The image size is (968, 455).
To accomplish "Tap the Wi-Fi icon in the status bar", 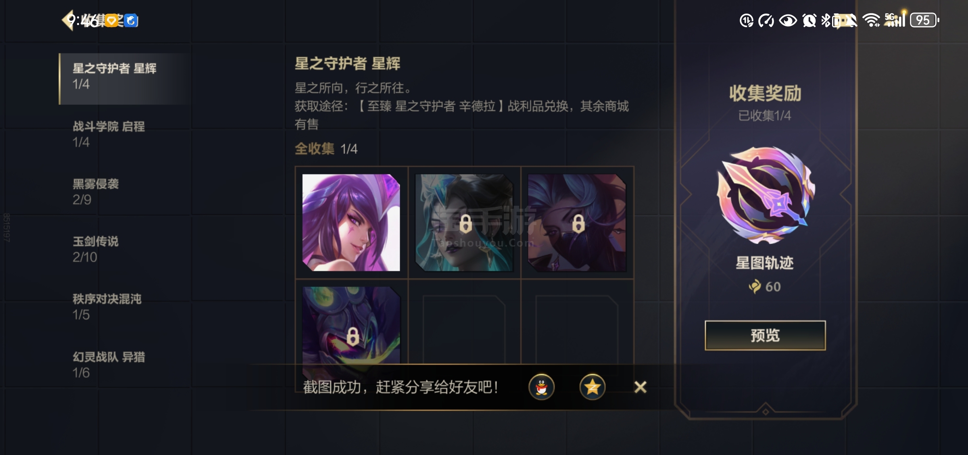I will pos(872,20).
